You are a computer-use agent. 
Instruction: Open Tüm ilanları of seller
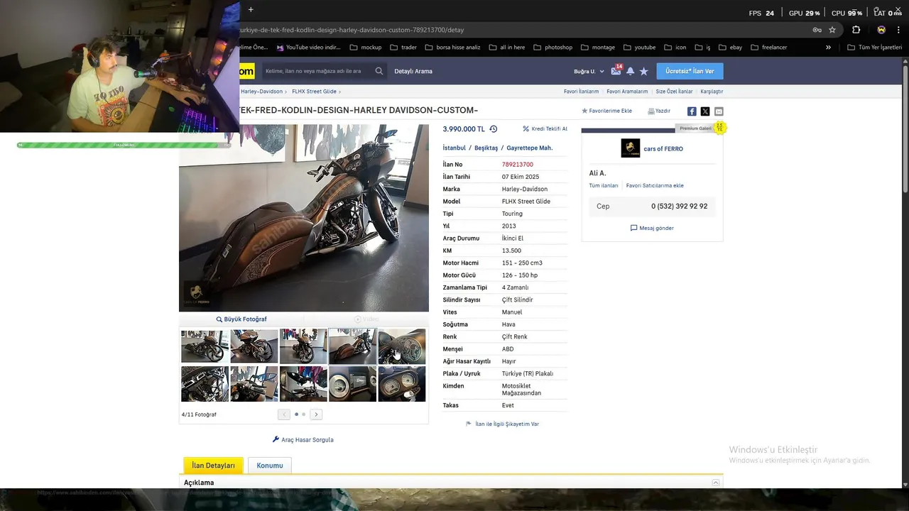click(604, 185)
